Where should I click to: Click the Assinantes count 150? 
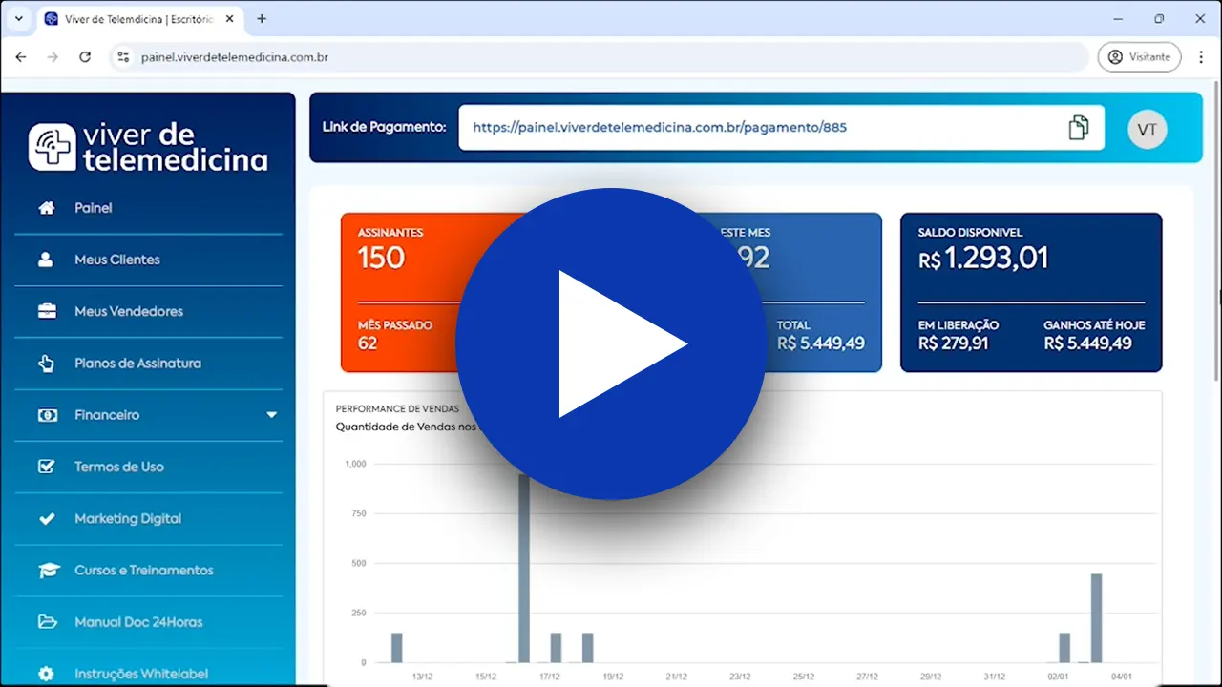click(381, 258)
